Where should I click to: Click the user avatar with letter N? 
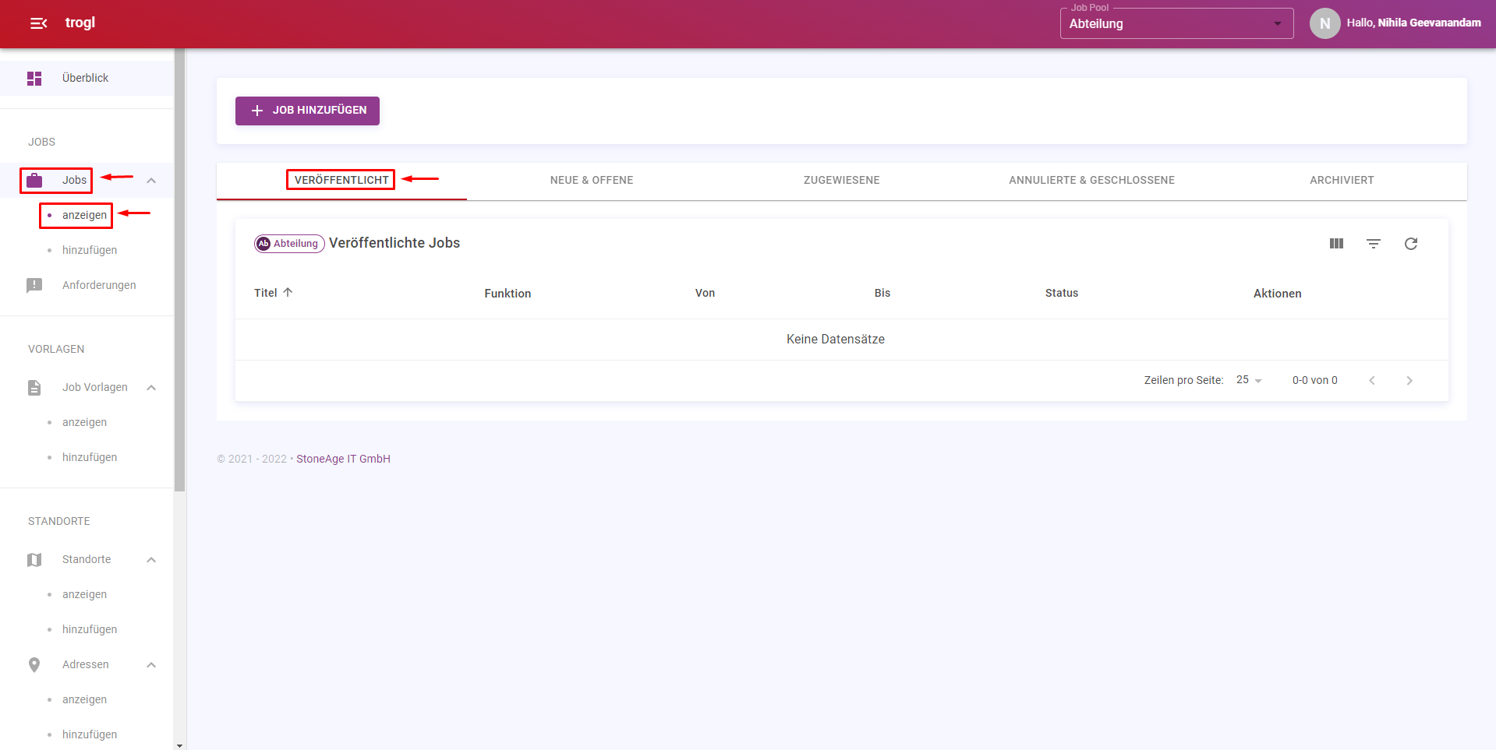tap(1324, 23)
